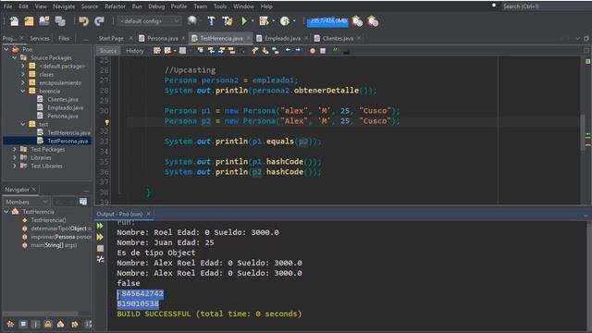
Task: Select the Source view button
Action: point(108,51)
